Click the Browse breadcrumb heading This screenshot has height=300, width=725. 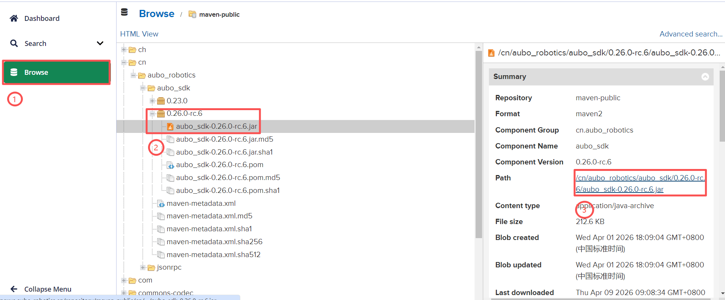[x=157, y=14]
